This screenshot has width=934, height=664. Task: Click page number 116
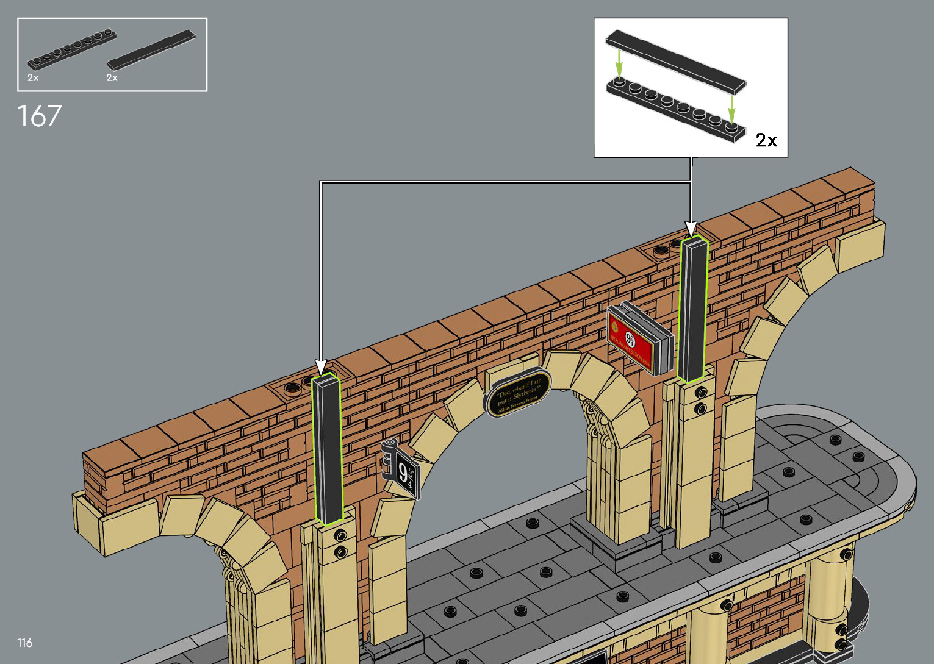click(25, 643)
